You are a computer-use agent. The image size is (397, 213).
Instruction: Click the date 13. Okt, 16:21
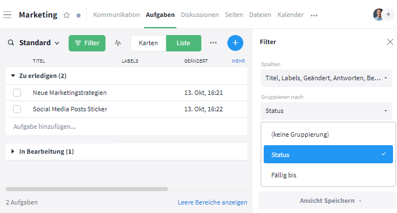point(204,93)
